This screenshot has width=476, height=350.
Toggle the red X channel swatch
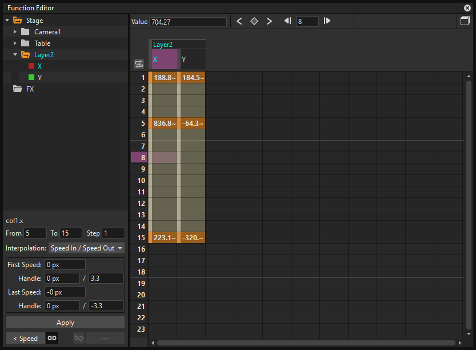click(31, 66)
